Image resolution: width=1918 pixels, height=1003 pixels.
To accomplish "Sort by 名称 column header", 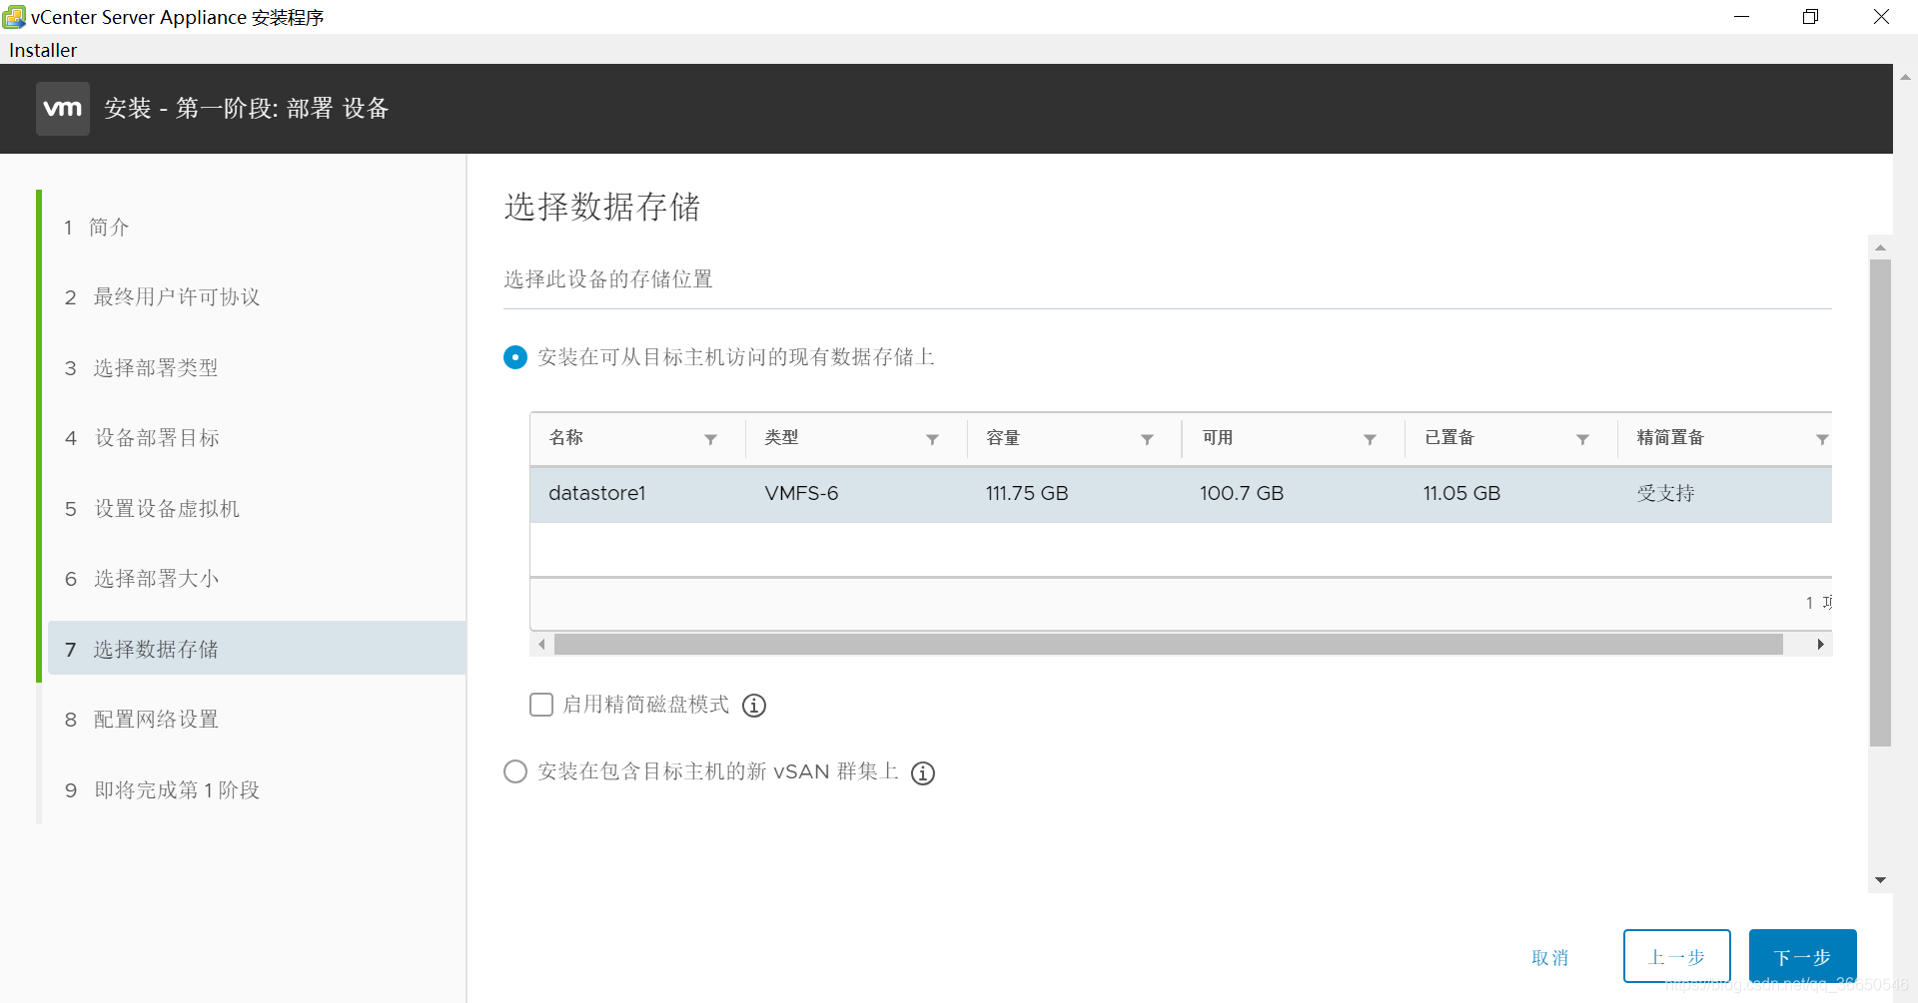I will [x=565, y=437].
